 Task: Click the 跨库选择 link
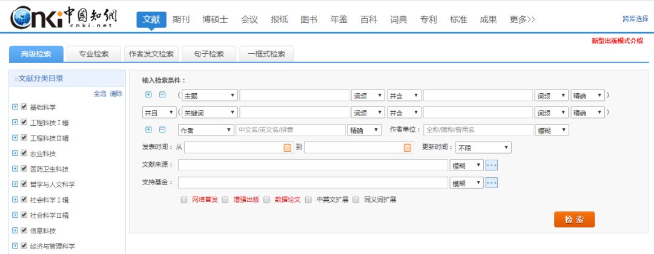point(635,19)
